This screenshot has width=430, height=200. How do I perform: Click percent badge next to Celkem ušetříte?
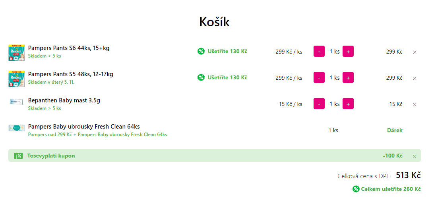click(356, 189)
